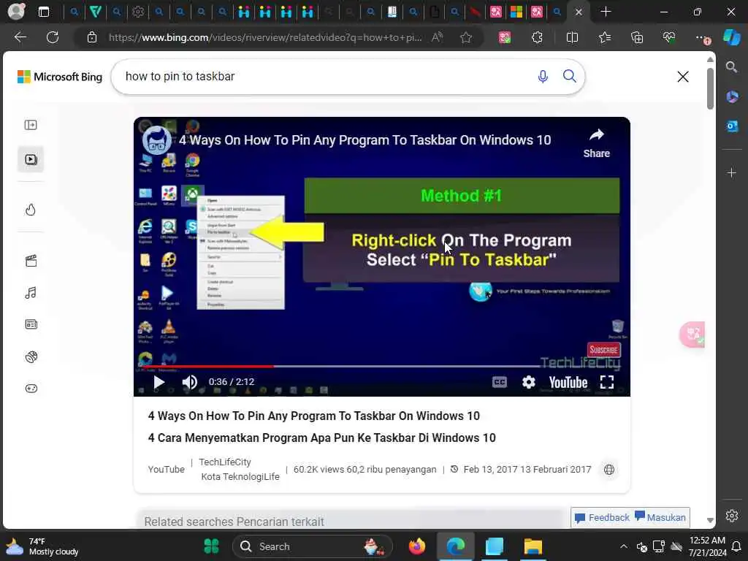Select the video player sidebar icon

tap(31, 159)
